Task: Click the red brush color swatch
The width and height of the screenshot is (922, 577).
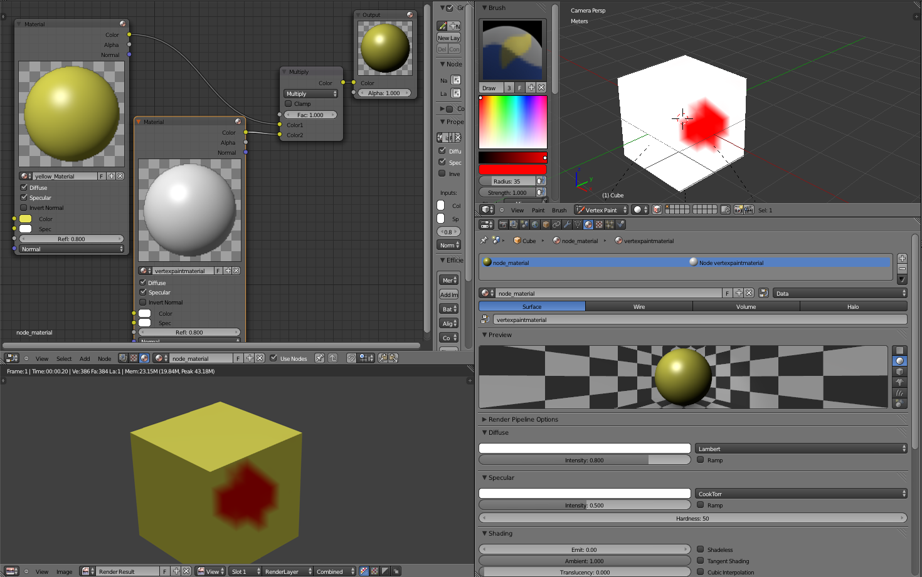Action: click(x=512, y=169)
